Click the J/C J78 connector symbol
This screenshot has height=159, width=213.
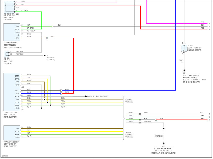(x=7, y=54)
